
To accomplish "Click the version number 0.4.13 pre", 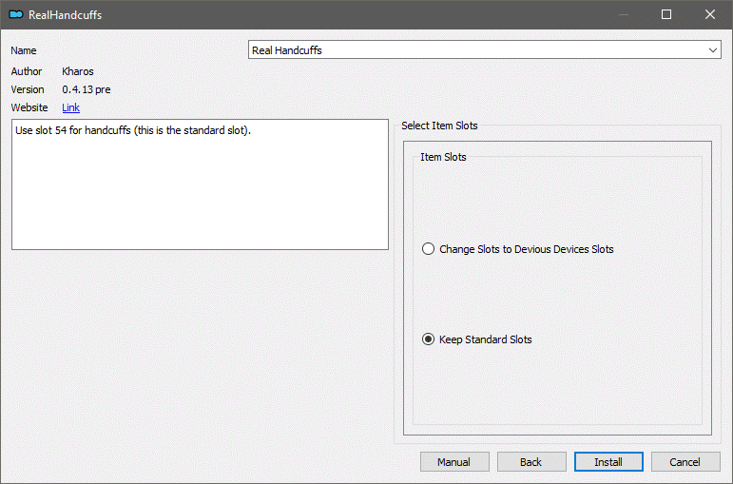I will click(87, 89).
